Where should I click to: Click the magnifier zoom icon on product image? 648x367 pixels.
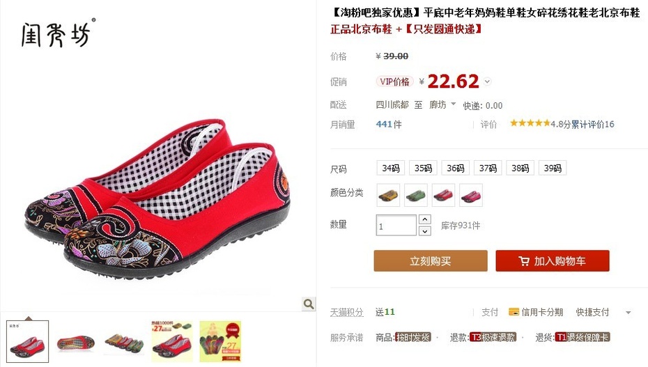pos(309,304)
